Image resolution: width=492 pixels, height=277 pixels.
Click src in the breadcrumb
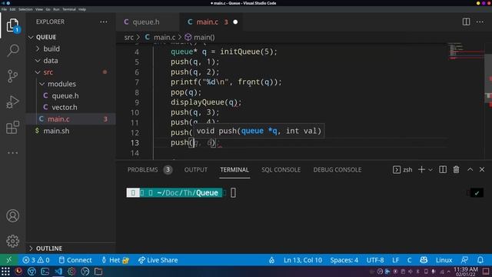coord(128,38)
